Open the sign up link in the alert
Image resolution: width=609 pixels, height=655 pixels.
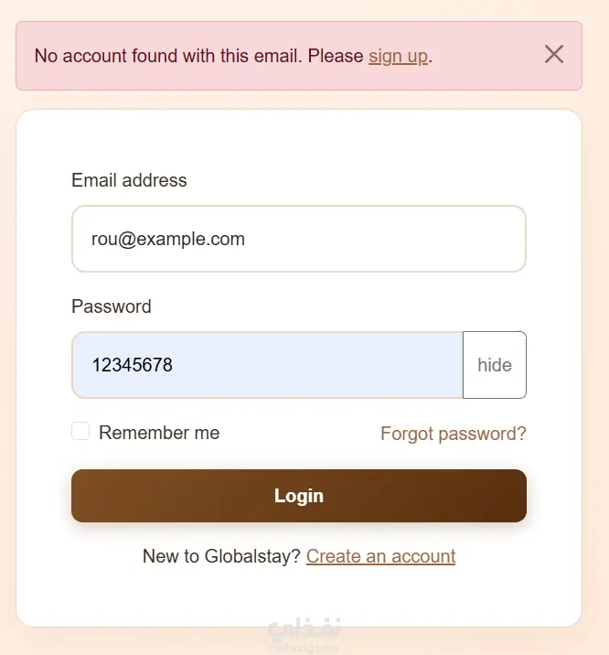click(x=398, y=56)
